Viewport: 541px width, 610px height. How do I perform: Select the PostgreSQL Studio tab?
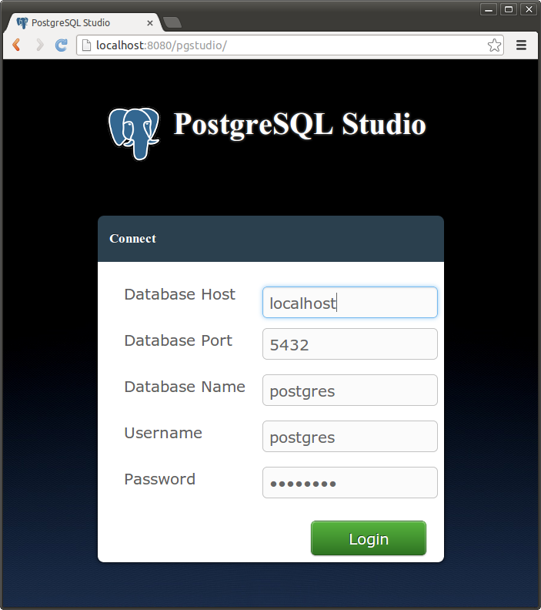[x=82, y=22]
